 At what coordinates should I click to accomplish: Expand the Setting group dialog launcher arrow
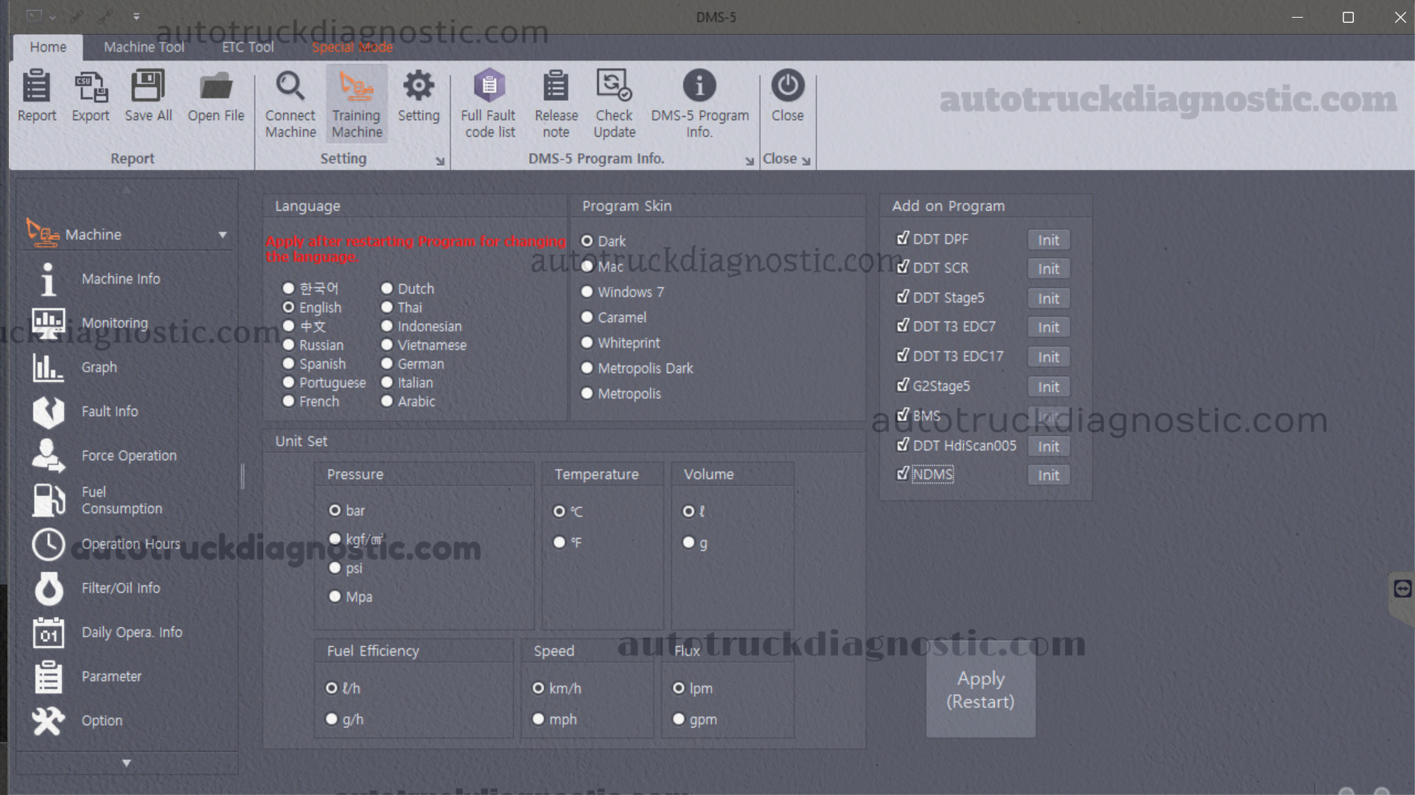[440, 161]
